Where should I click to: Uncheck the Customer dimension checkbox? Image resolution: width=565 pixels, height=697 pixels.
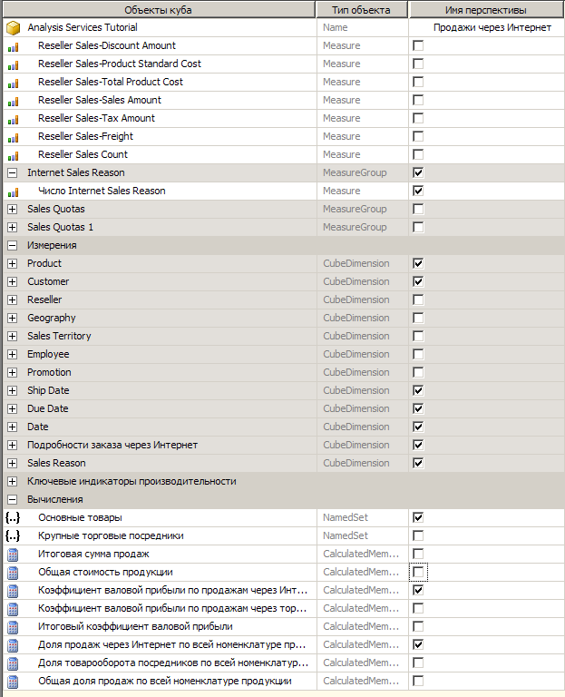tap(418, 281)
